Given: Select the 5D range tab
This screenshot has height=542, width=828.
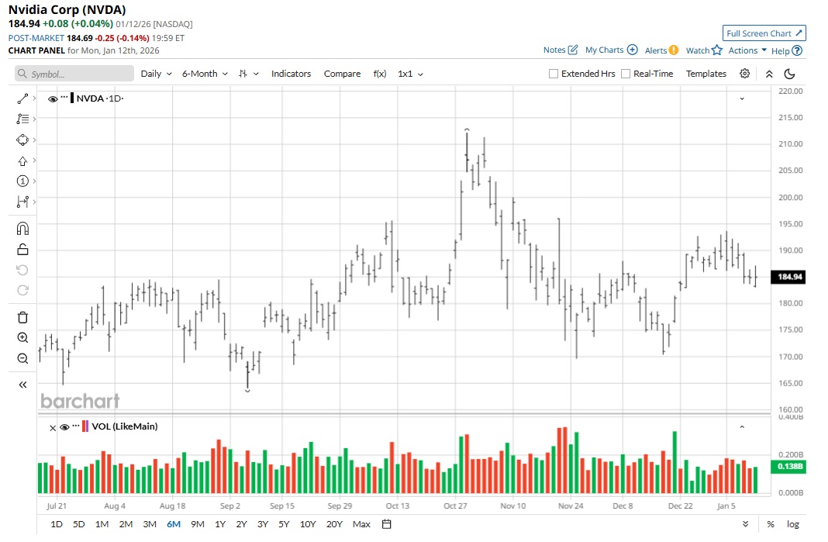Looking at the screenshot, I should (78, 525).
